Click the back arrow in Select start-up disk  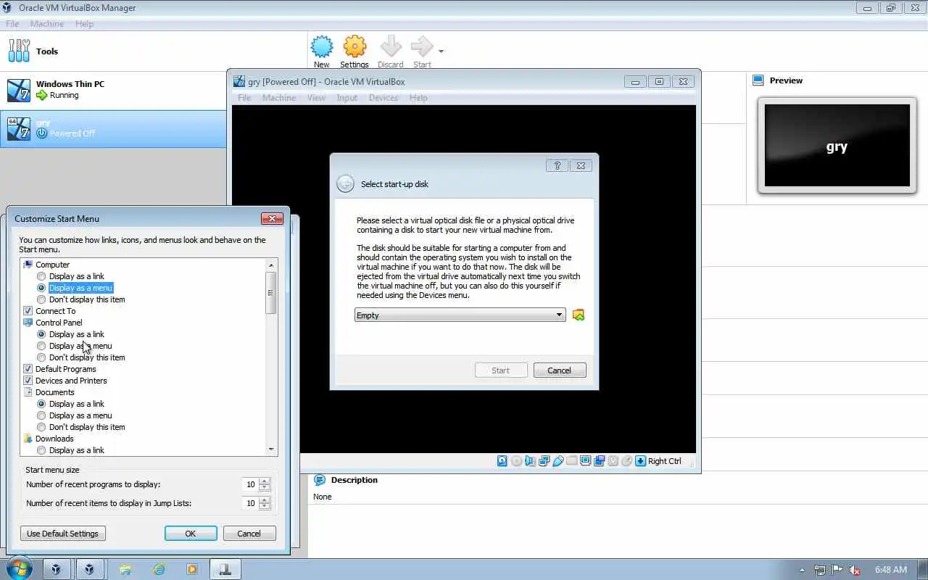click(345, 184)
